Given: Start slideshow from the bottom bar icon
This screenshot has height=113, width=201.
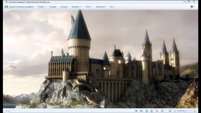Looking at the screenshot, I should pyautogui.click(x=162, y=111).
